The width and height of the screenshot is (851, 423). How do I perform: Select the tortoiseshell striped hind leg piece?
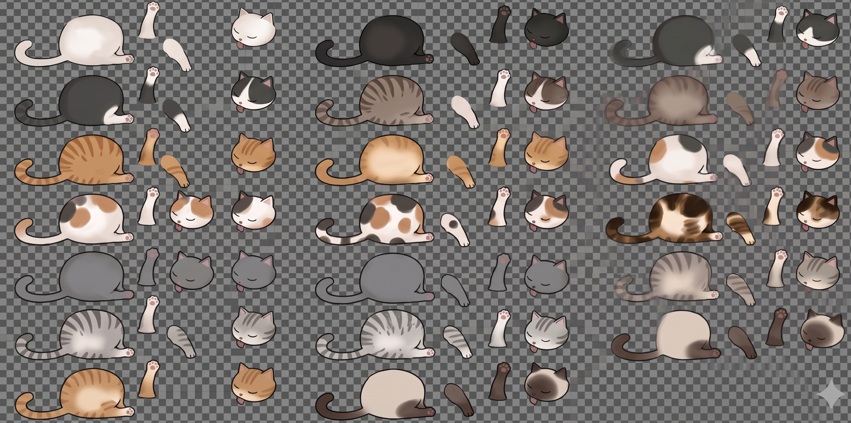click(741, 229)
